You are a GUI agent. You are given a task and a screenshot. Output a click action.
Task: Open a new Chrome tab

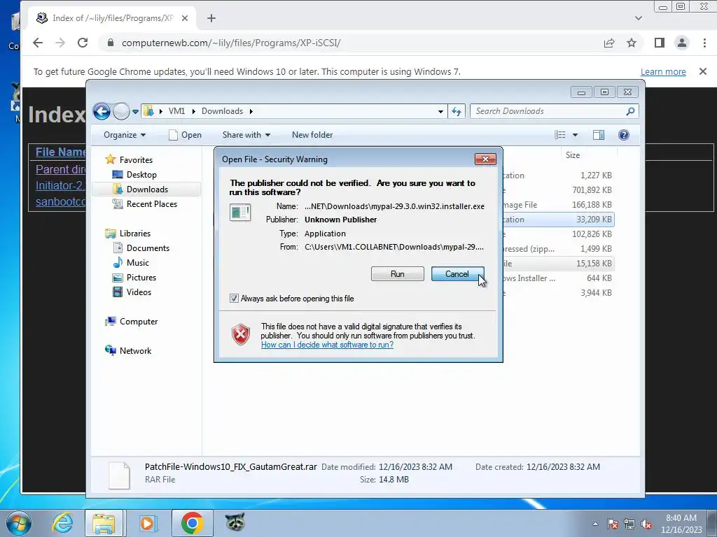click(x=211, y=18)
